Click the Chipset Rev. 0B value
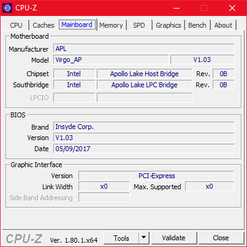This screenshot has width=247, height=247. (x=224, y=74)
